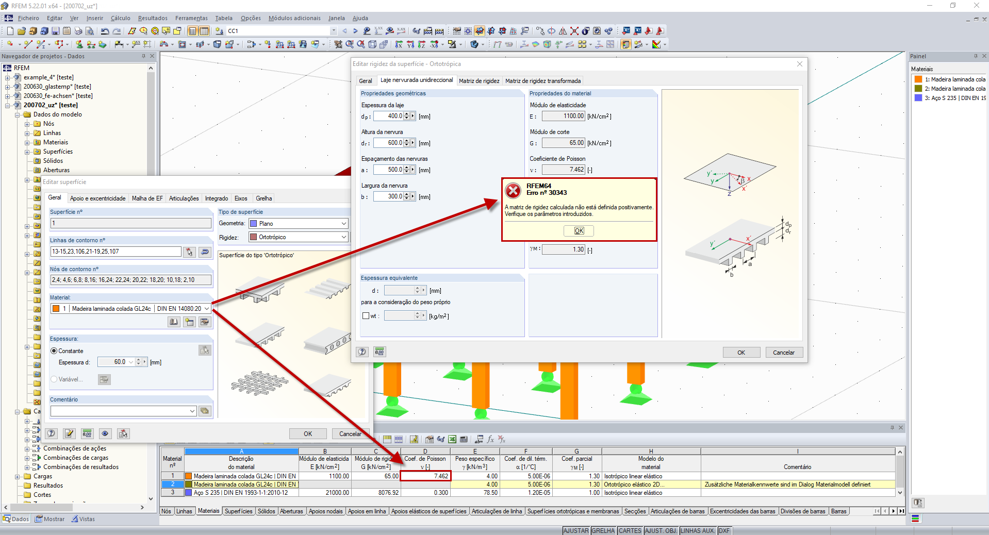Set view in X direction
989x535 pixels.
pyautogui.click(x=399, y=44)
